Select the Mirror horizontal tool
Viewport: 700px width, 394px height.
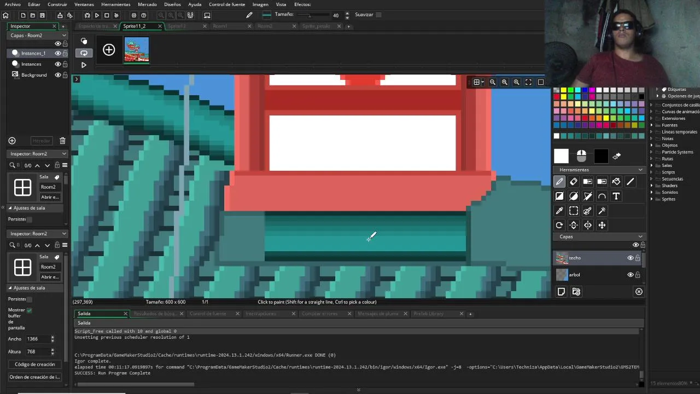(x=588, y=225)
